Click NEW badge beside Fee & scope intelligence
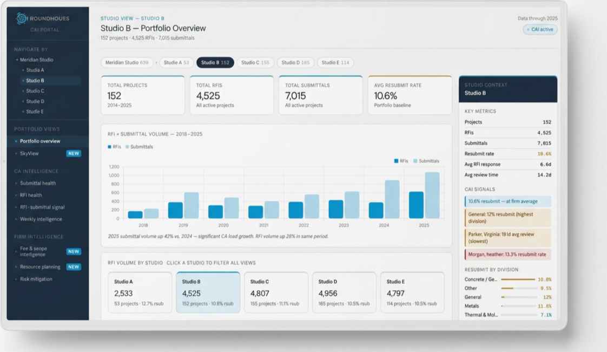This screenshot has height=352, width=607. point(74,252)
